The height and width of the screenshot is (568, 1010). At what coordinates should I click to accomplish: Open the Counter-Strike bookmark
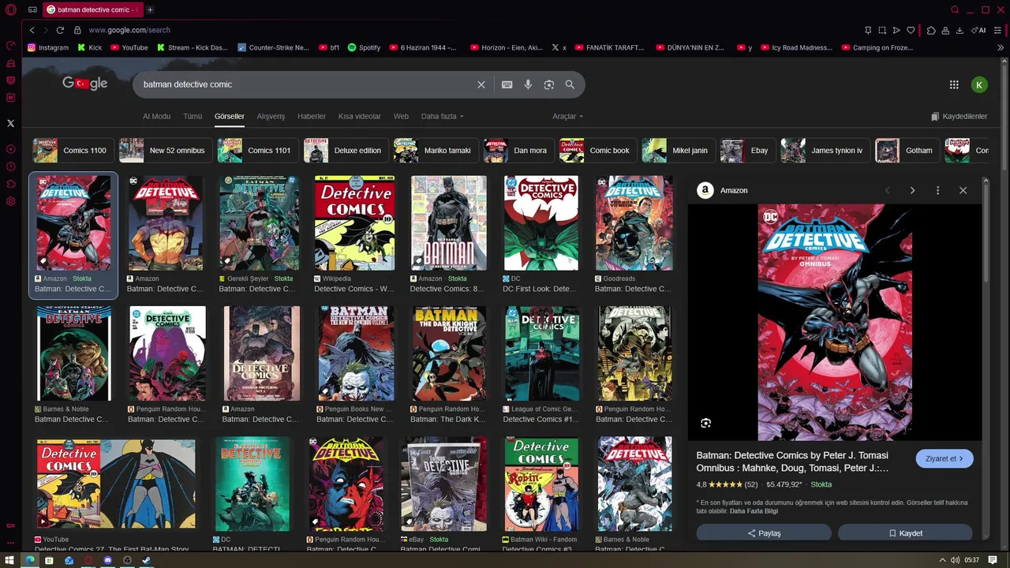click(x=273, y=47)
